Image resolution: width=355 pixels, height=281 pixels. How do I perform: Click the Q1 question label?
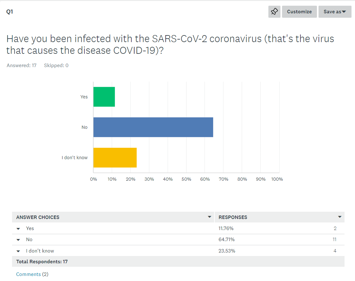pyautogui.click(x=10, y=12)
